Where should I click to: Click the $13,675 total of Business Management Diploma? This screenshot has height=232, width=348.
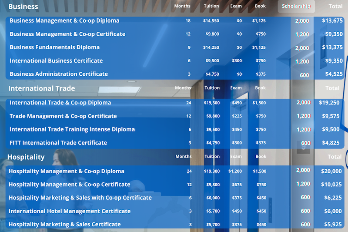point(332,20)
